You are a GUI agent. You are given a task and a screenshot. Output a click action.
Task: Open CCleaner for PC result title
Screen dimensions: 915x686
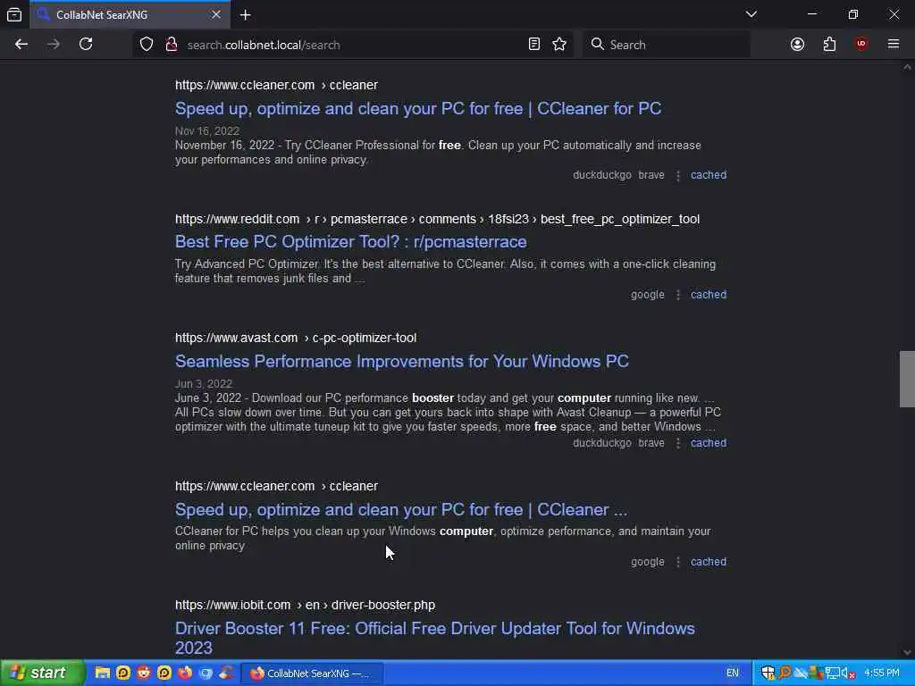click(x=418, y=108)
